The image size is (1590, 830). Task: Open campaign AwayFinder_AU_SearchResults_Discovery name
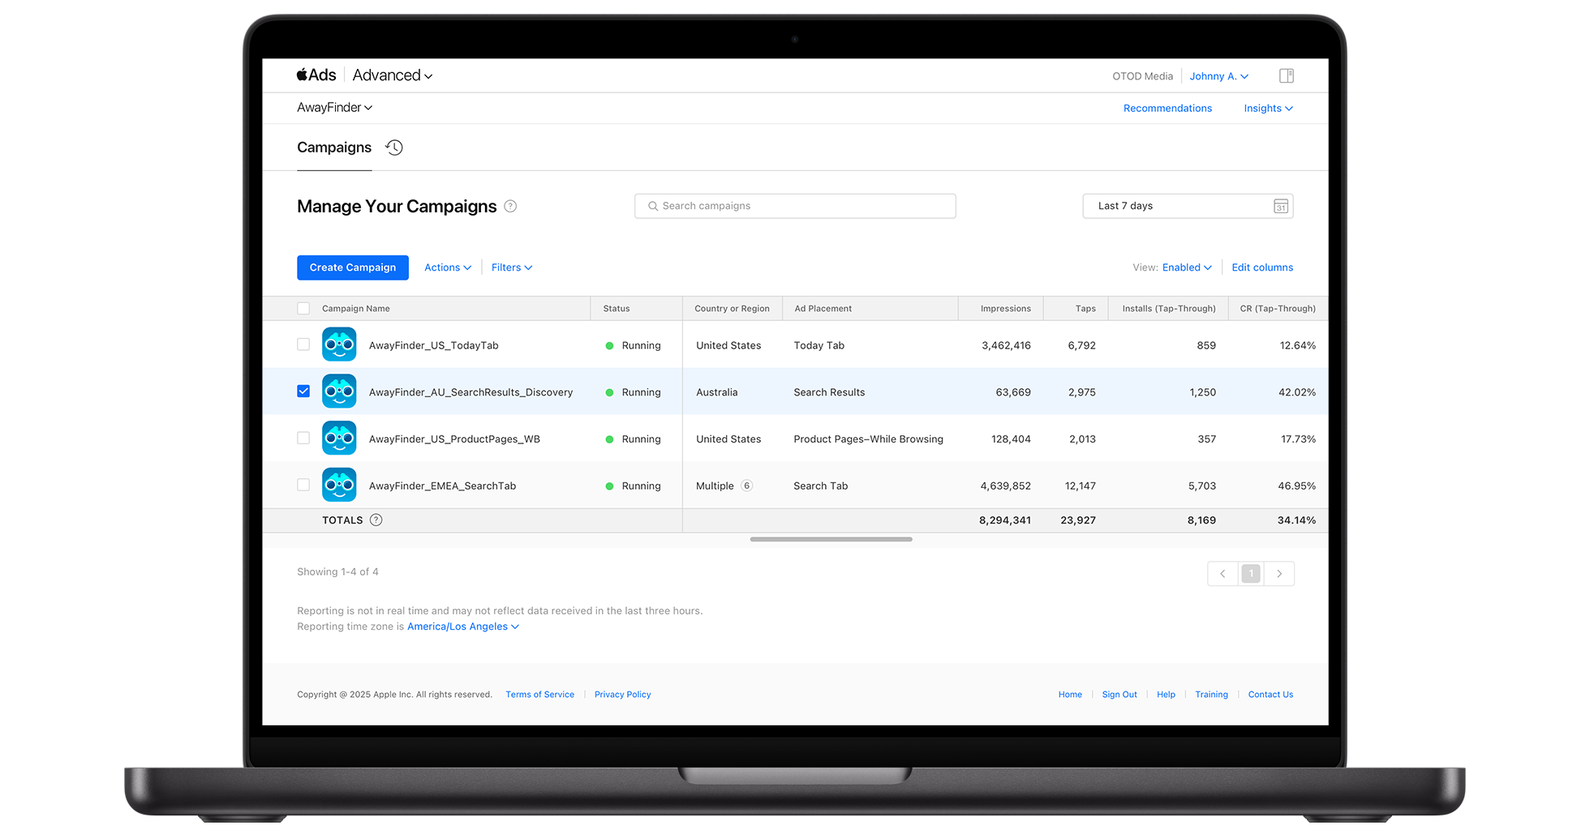click(471, 392)
